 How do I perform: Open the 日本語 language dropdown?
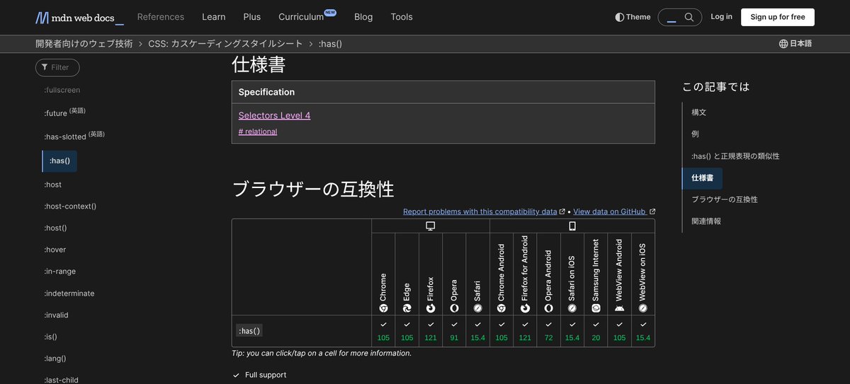(795, 44)
